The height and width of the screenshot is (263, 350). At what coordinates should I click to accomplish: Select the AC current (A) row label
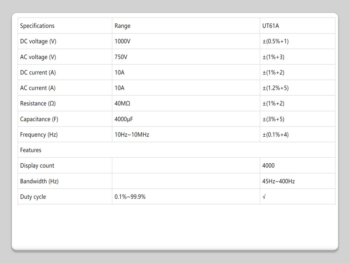coord(38,88)
